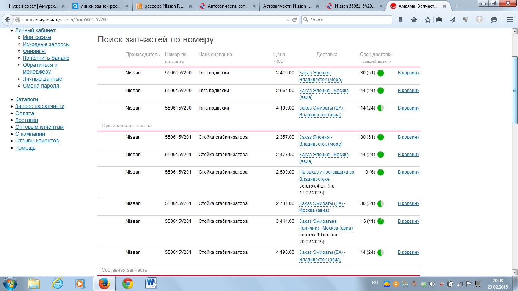Switch to the рессора Nissan R... tab

click(164, 6)
